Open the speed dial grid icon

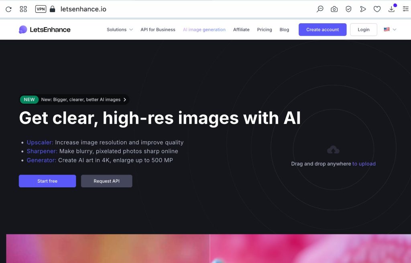[23, 9]
